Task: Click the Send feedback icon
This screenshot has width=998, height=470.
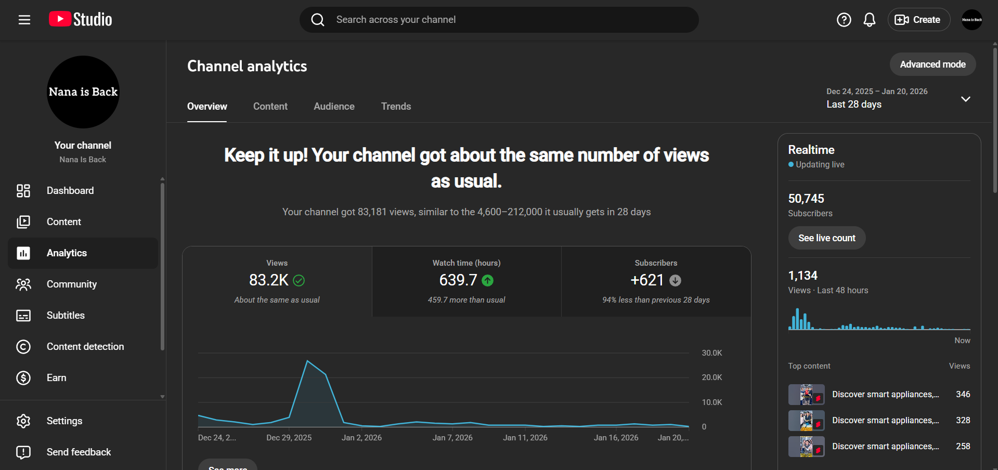Action: tap(23, 452)
